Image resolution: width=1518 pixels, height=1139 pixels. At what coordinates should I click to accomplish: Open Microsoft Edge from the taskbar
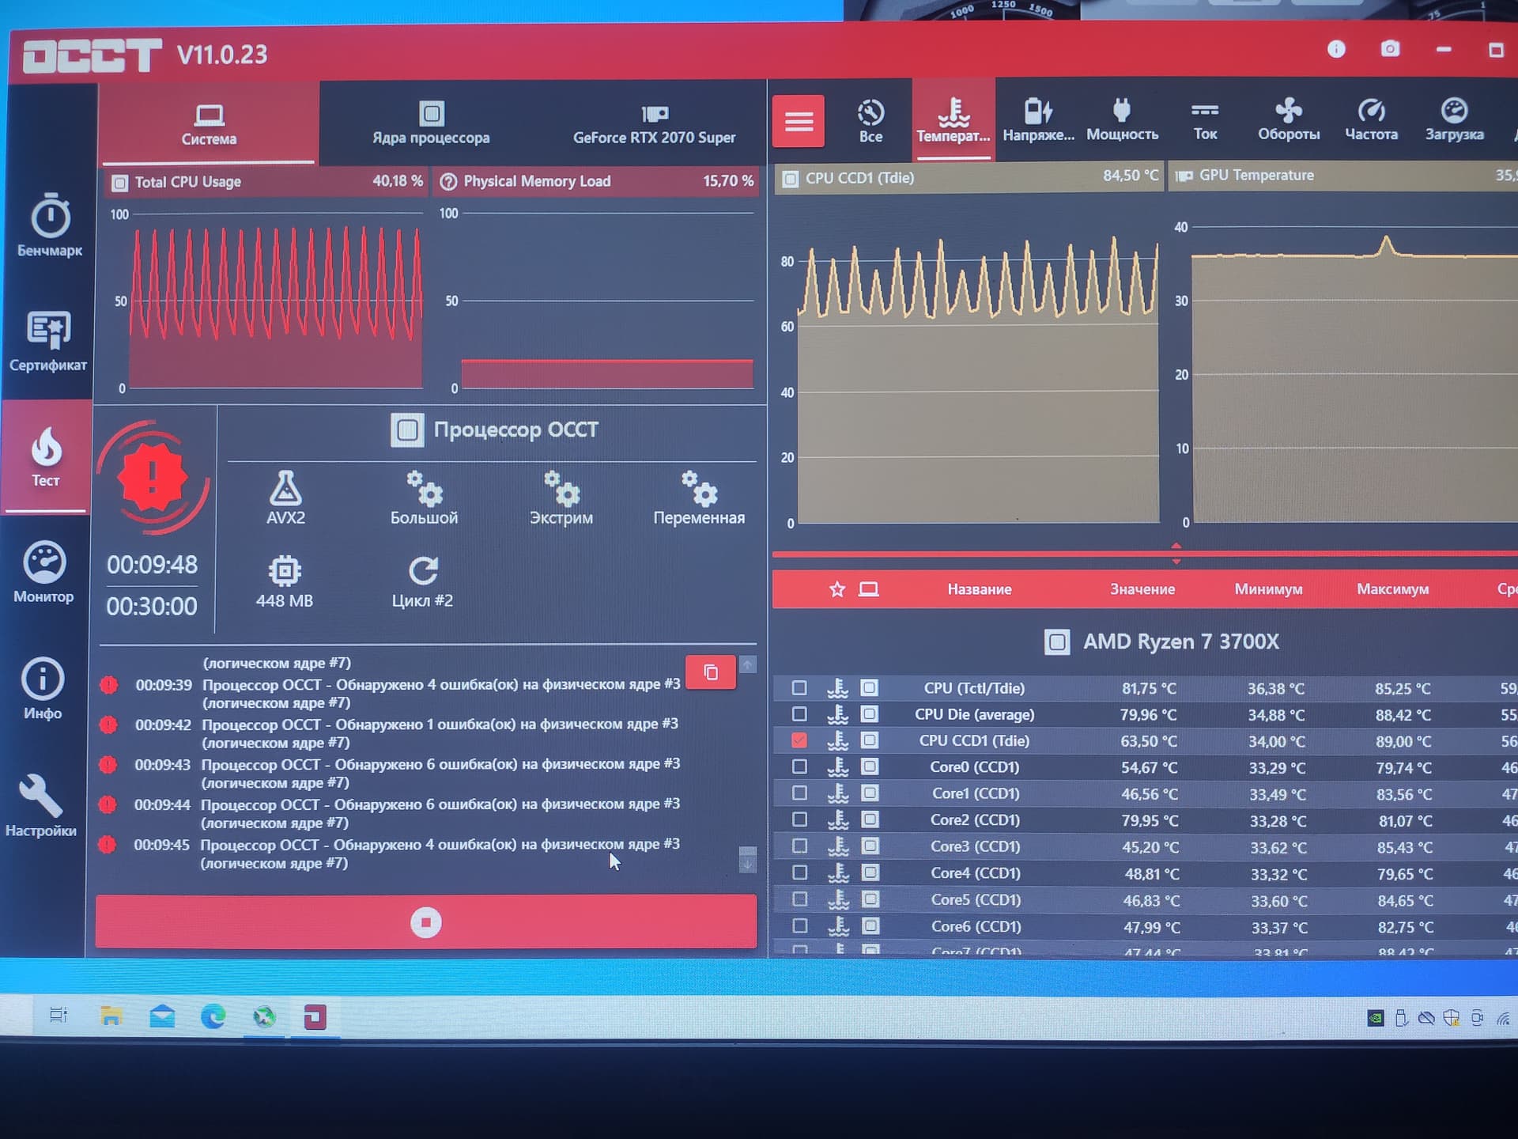pyautogui.click(x=213, y=1016)
